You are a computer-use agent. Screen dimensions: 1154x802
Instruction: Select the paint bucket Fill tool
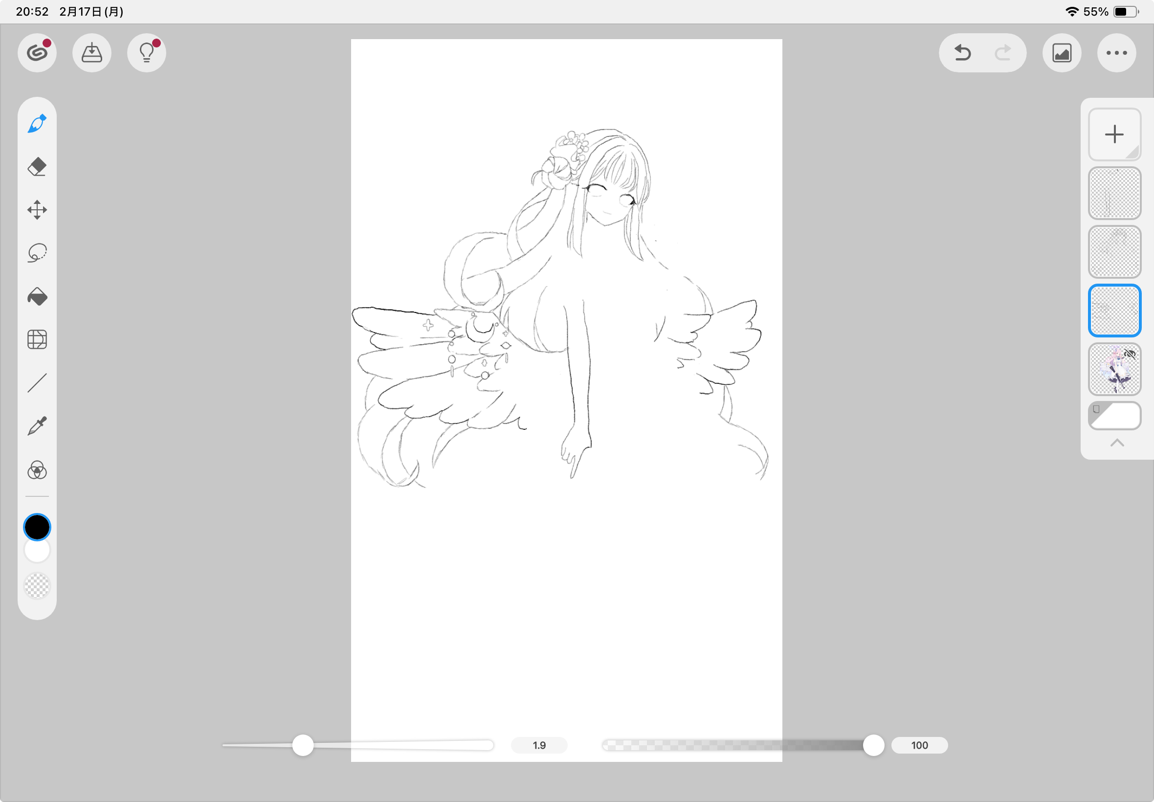point(37,296)
